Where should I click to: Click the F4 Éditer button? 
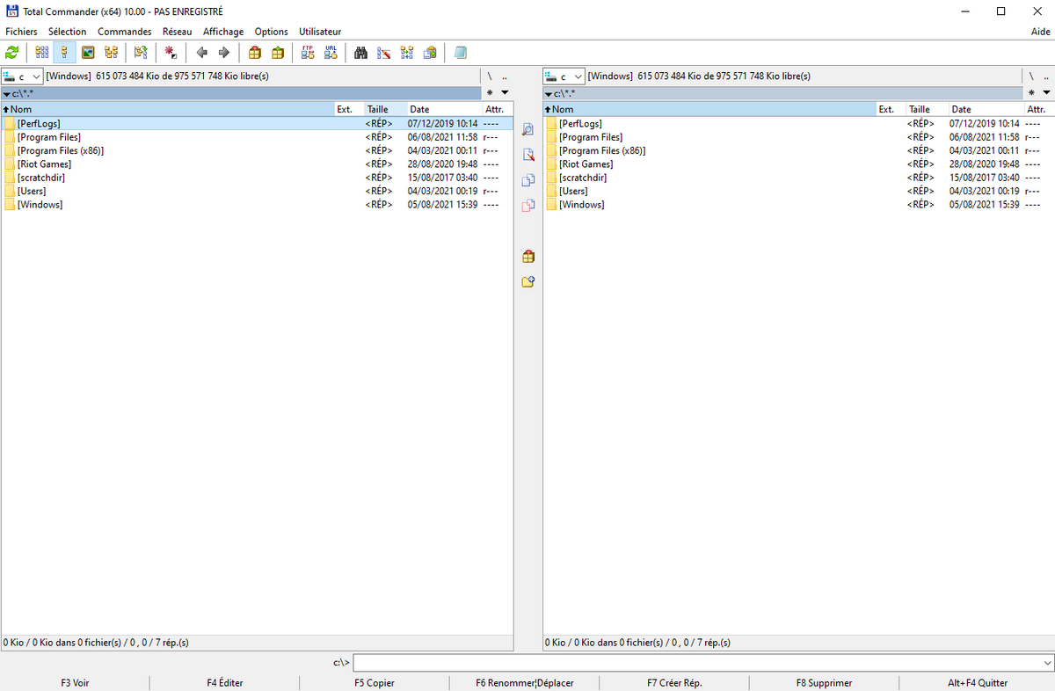pyautogui.click(x=225, y=683)
